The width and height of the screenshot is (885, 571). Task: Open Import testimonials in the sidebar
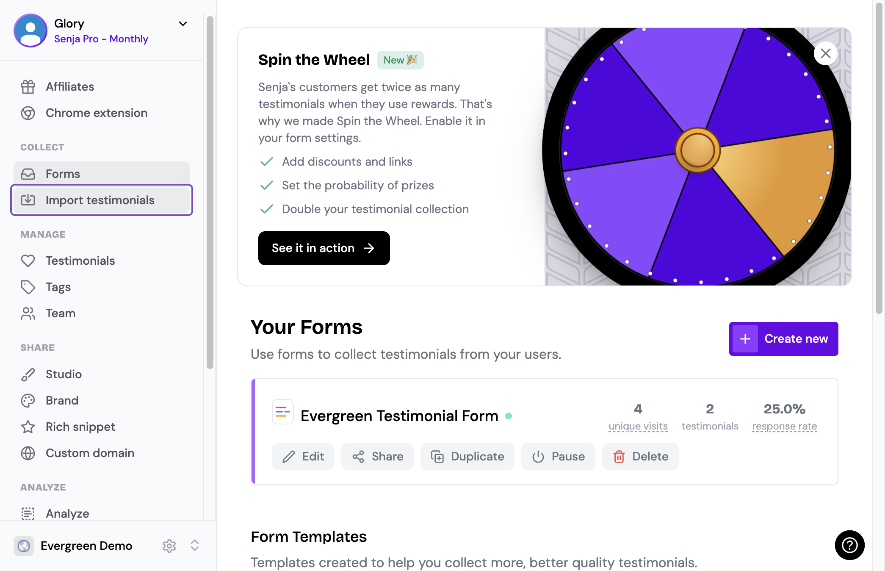click(x=102, y=200)
